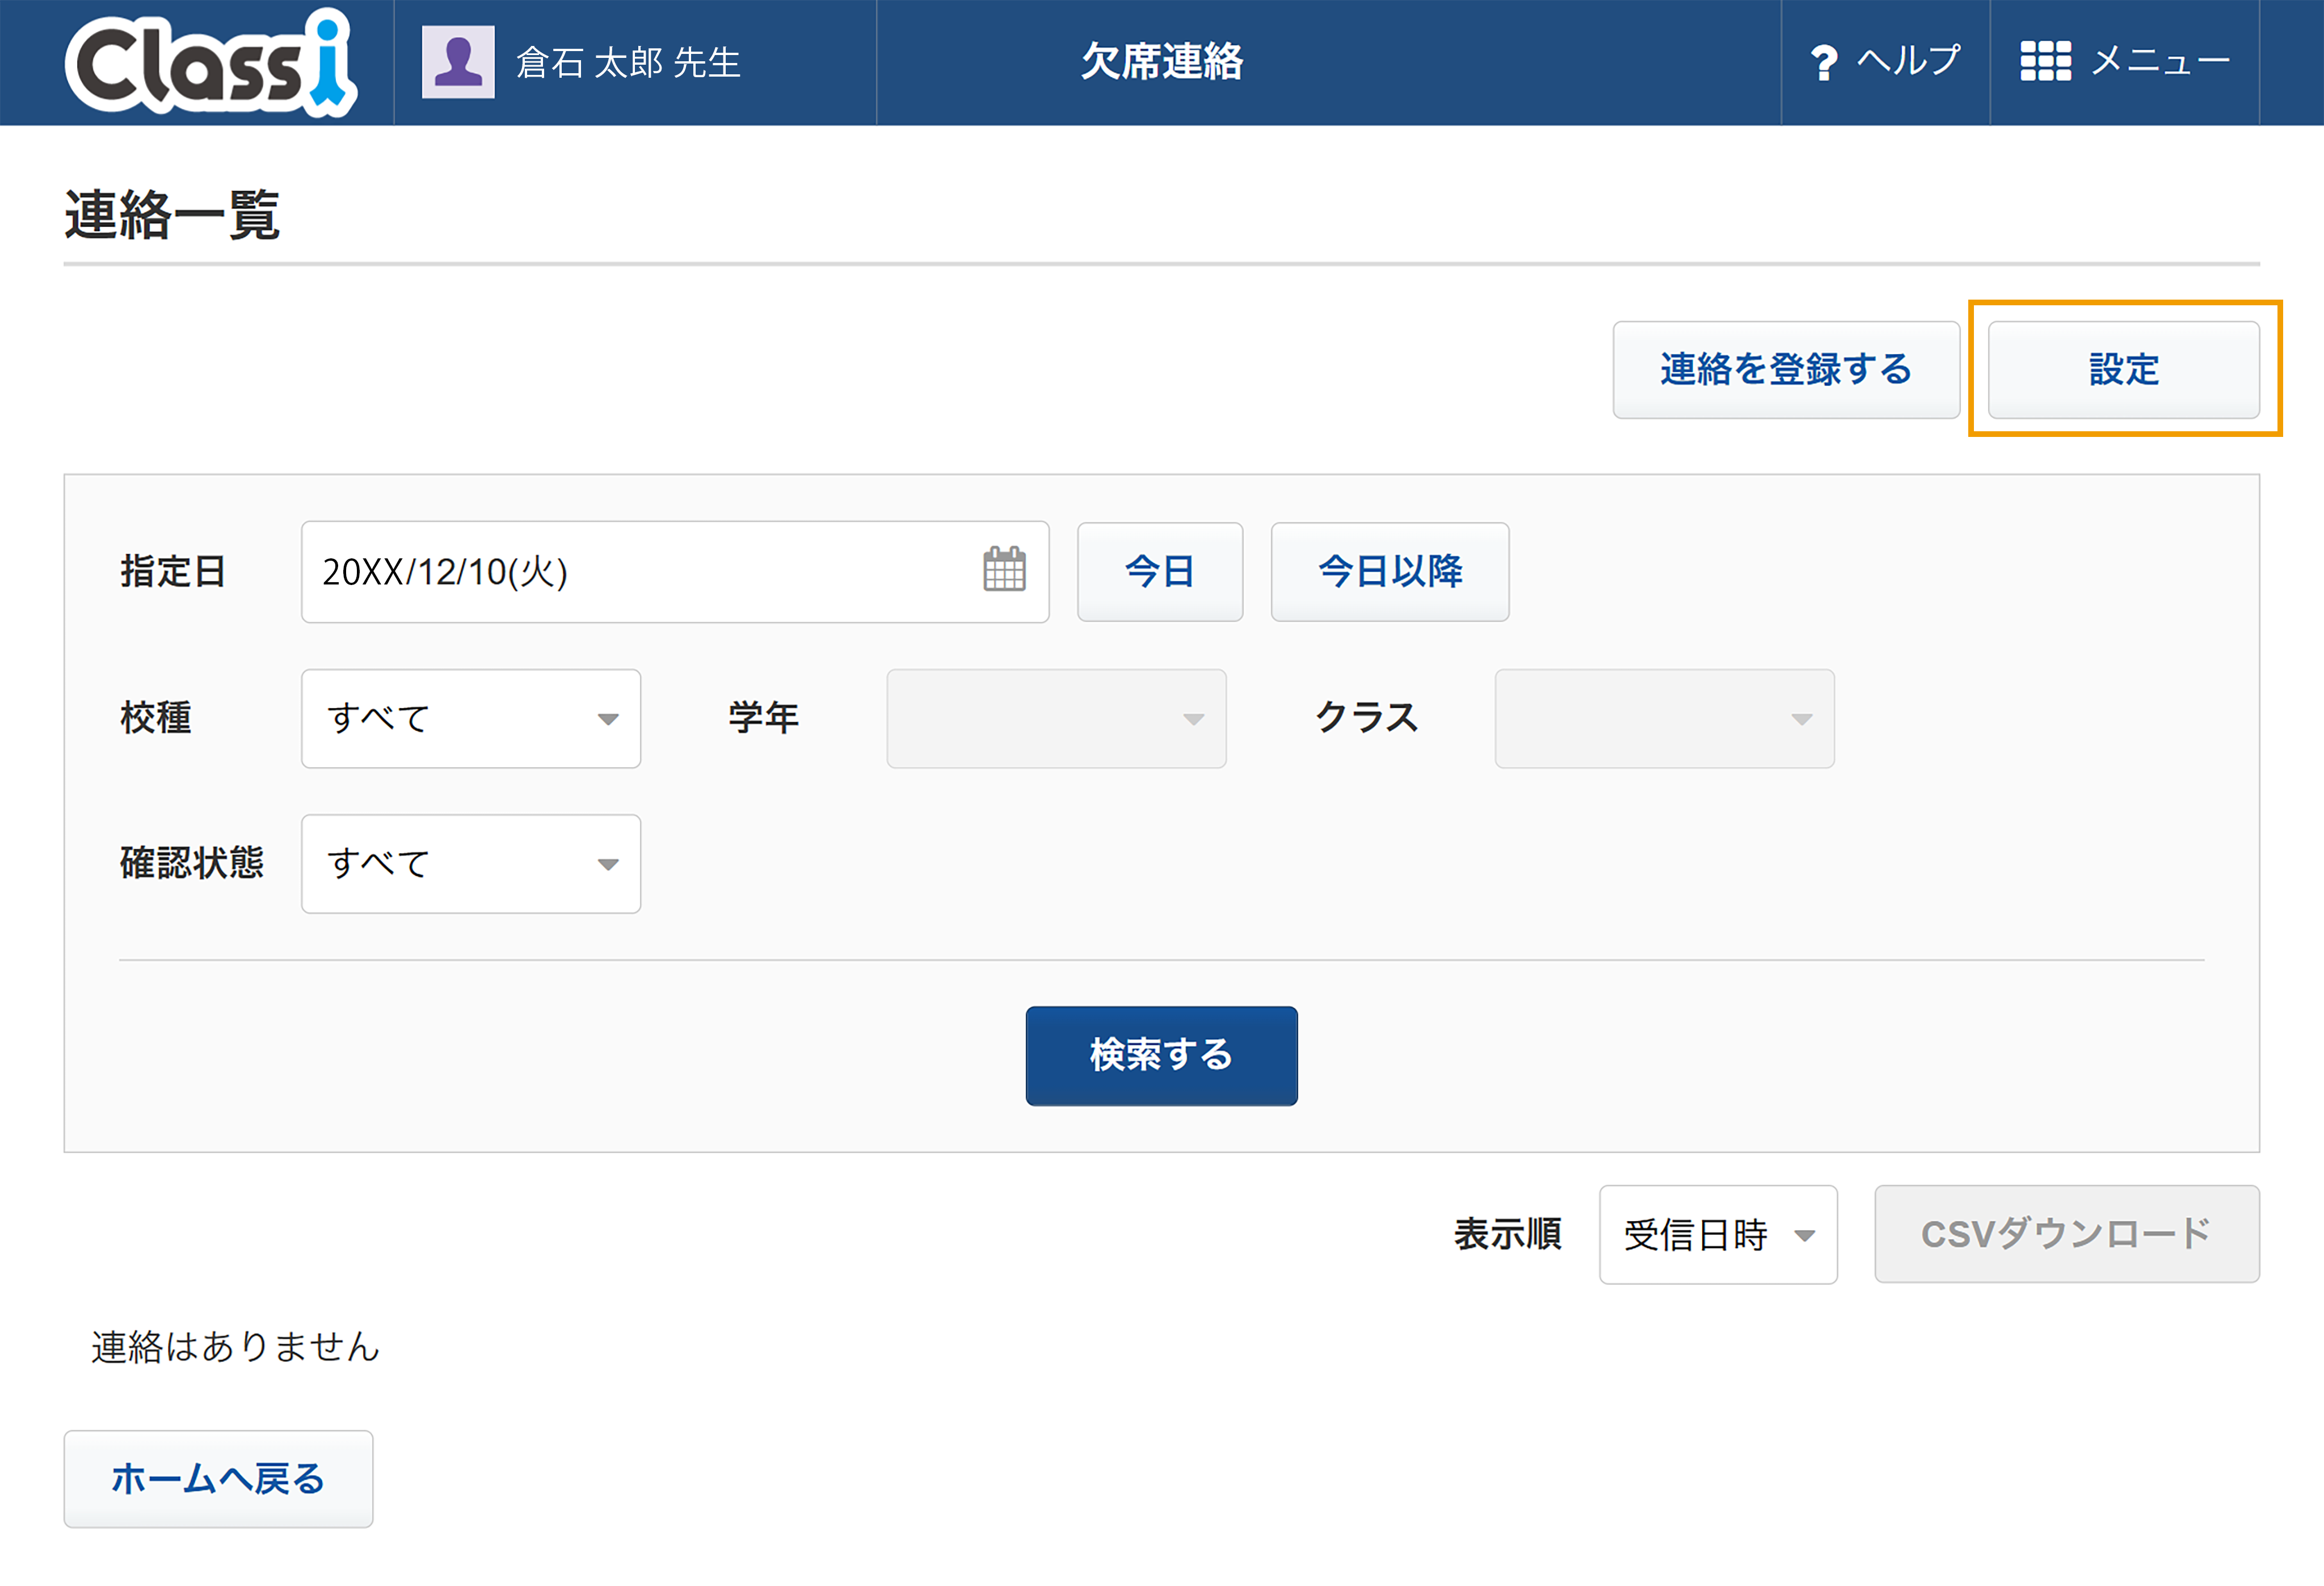Go back with ホームへ戻る button
Image resolution: width=2324 pixels, height=1586 pixels.
pyautogui.click(x=218, y=1478)
